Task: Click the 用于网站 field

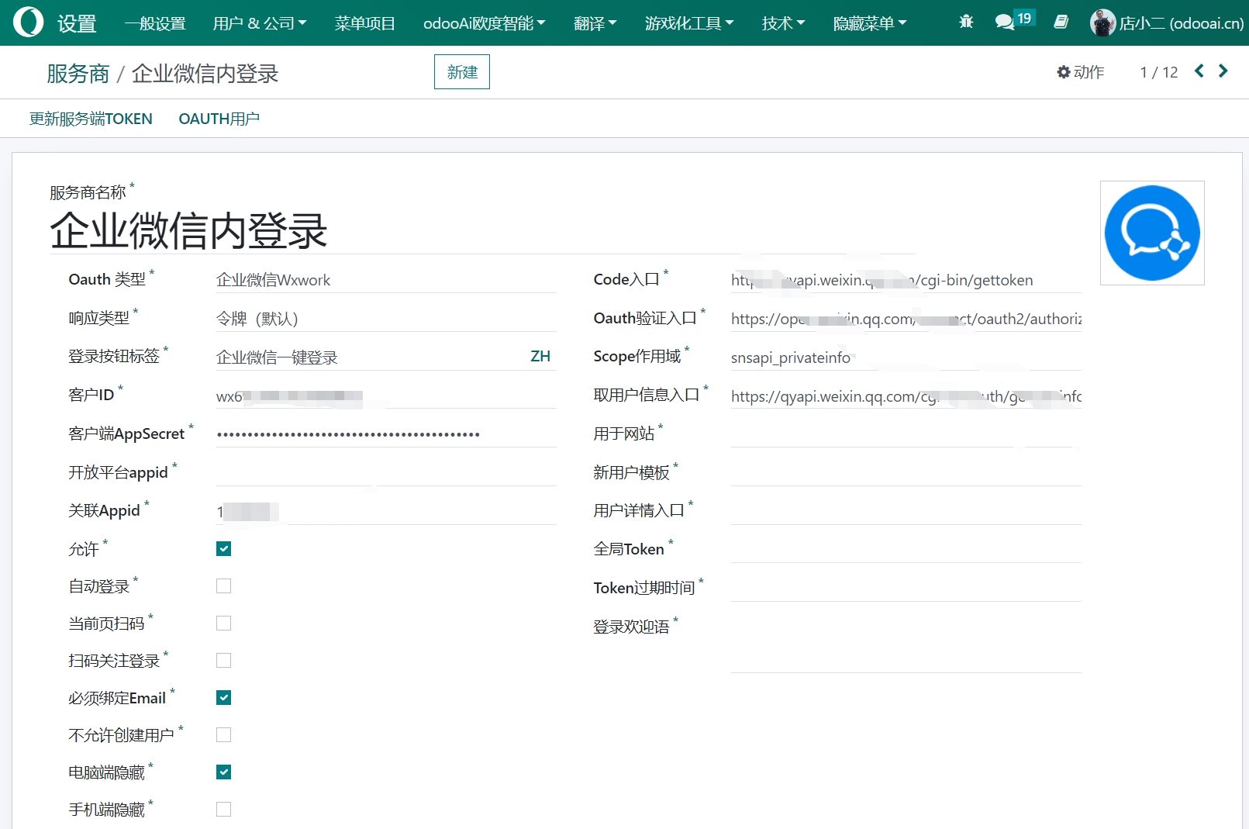Action: coord(906,434)
